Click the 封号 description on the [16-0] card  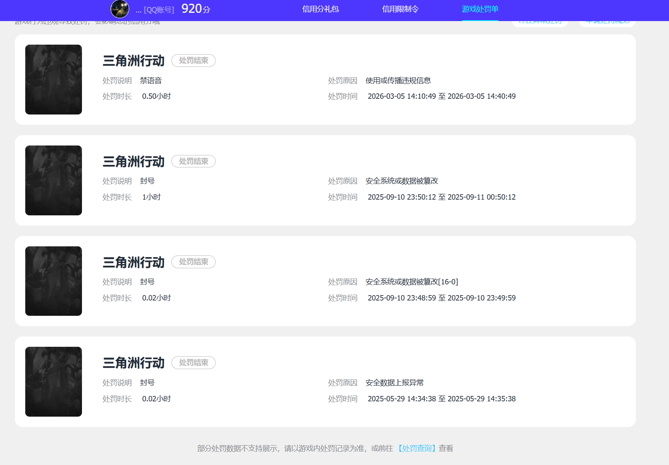[147, 282]
